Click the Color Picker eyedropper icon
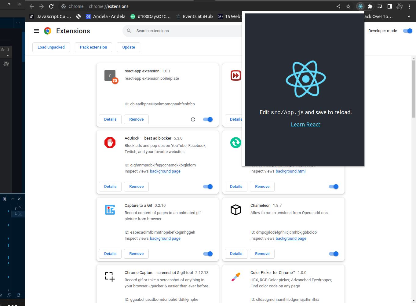 click(236, 277)
